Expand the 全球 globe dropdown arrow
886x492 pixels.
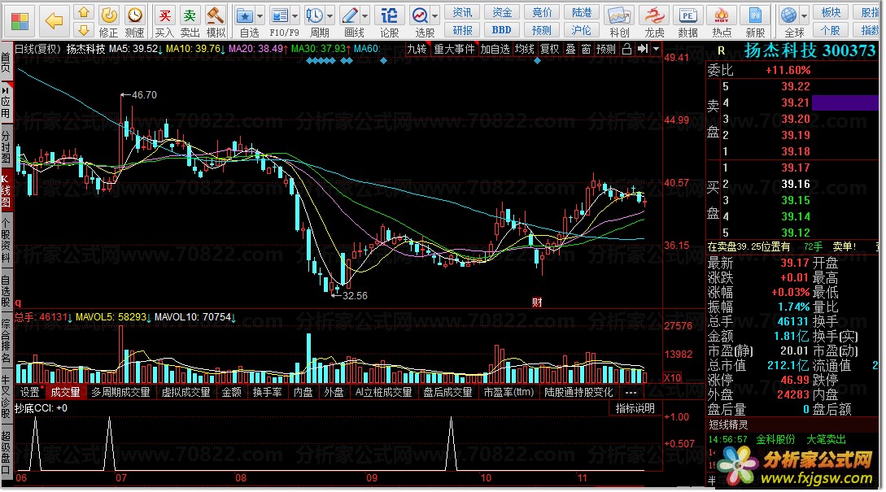pos(805,15)
